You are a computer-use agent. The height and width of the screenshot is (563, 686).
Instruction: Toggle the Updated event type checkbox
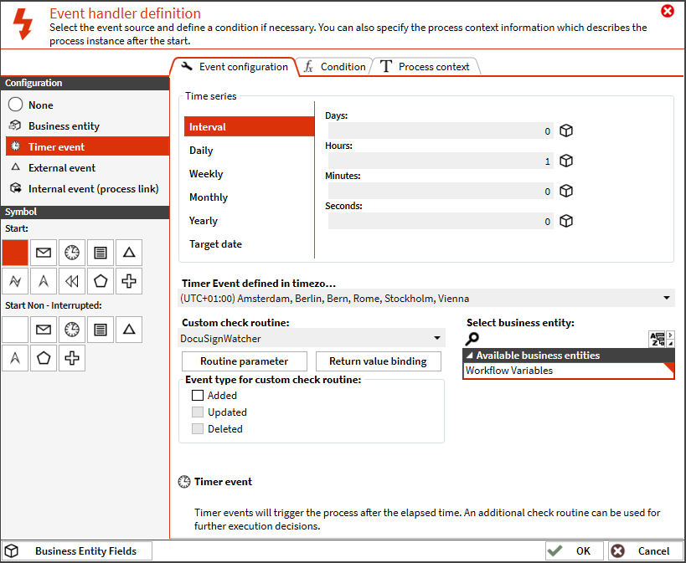coord(199,412)
